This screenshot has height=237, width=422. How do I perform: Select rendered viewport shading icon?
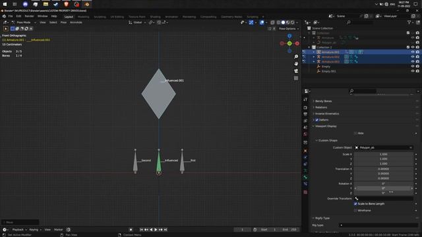292,22
